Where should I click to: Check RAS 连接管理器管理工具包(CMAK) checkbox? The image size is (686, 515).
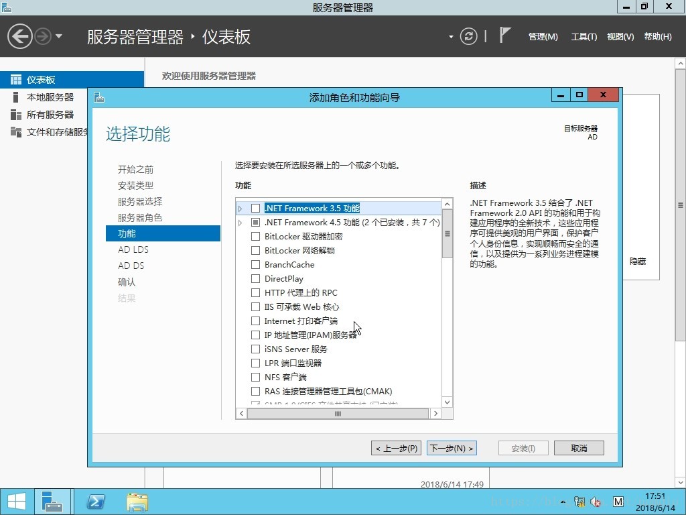[x=255, y=391]
